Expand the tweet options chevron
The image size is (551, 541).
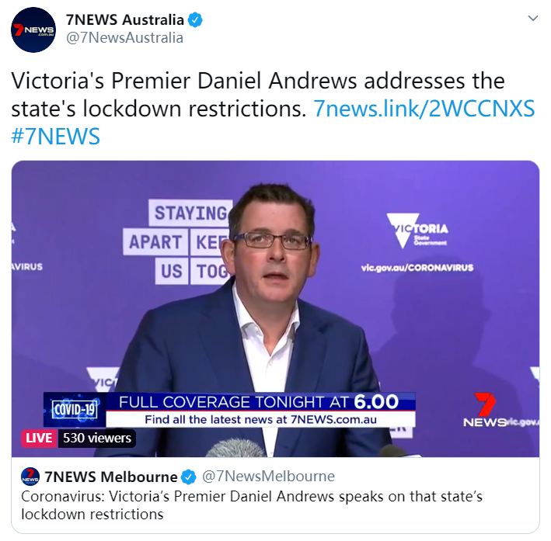pos(533,18)
